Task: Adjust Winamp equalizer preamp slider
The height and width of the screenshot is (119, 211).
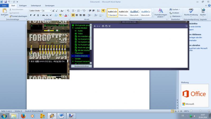Action: point(31,49)
